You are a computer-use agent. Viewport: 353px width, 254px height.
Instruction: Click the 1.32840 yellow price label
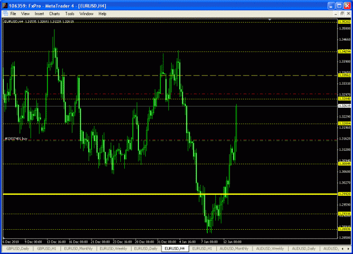pyautogui.click(x=345, y=99)
